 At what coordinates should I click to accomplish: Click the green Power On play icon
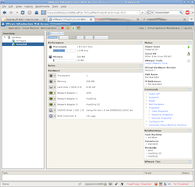tap(74, 28)
